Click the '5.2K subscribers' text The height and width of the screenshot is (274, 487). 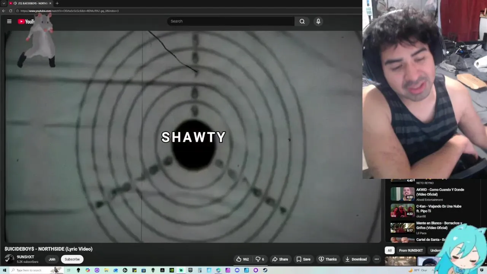[27, 262]
